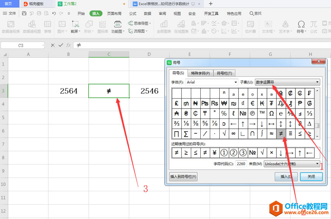Screen dimensions: 331x219
Task: Expand the quick access toolbar customize arrow
Action: [x=69, y=14]
